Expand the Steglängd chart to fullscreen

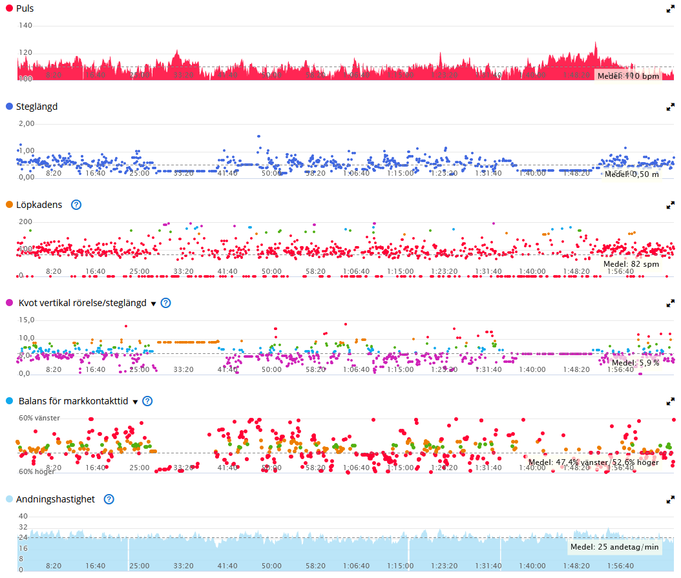pos(671,107)
